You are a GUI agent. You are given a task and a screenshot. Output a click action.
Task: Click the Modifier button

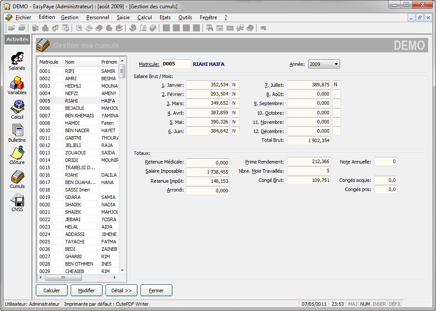pyautogui.click(x=86, y=290)
